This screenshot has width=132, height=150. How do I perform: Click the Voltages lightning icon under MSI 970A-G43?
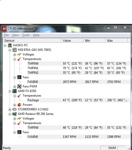tap(19, 54)
